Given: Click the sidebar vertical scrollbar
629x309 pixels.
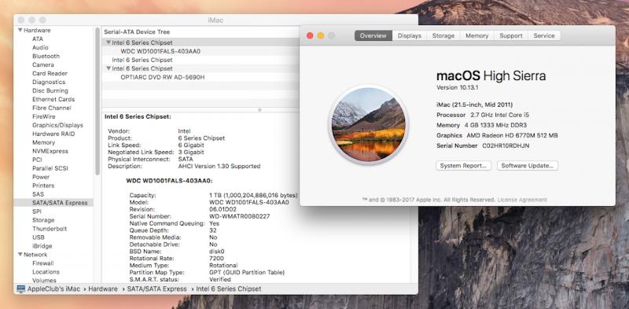Looking at the screenshot, I should point(97,101).
